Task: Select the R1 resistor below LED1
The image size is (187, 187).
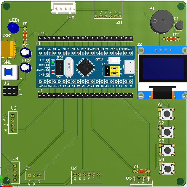Action: coord(25,35)
